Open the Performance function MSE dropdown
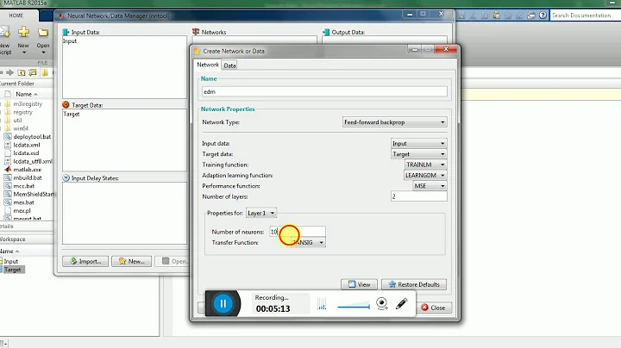Image resolution: width=621 pixels, height=348 pixels. click(430, 186)
